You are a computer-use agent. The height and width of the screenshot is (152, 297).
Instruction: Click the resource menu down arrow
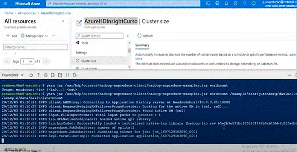click(x=129, y=67)
